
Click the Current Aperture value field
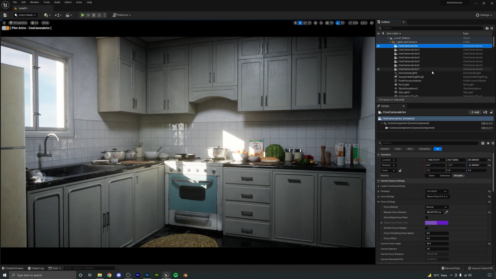pos(437,249)
